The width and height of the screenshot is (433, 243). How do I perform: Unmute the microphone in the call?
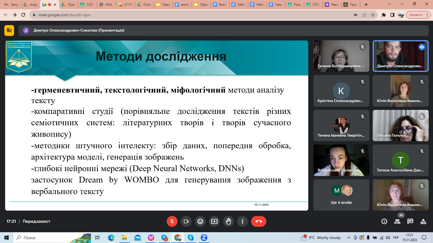(x=172, y=221)
